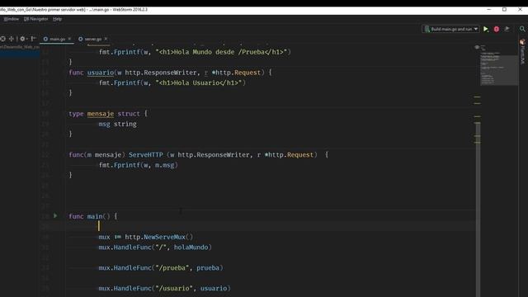Viewport: 528px width, 297px height.
Task: Select the project root path in the tree
Action: [20, 47]
